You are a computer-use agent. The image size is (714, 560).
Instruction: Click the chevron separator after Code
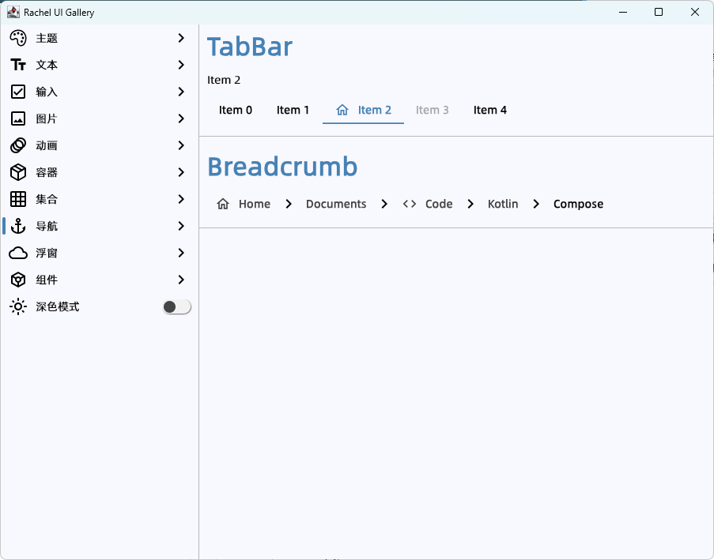point(470,204)
